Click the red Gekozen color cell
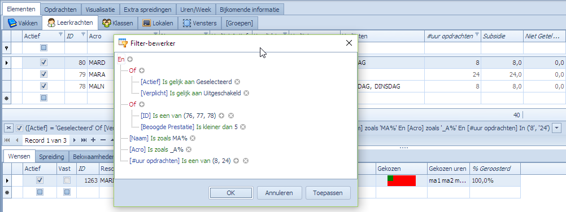 click(x=402, y=180)
